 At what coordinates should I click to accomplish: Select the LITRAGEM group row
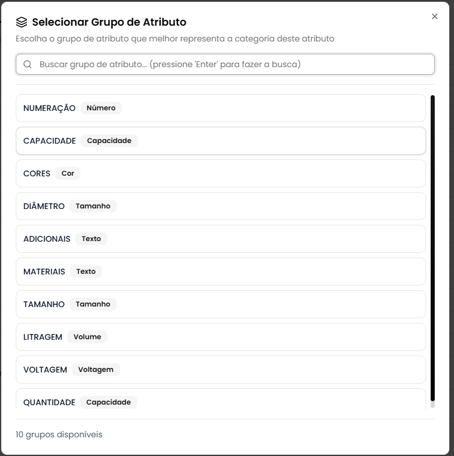221,337
